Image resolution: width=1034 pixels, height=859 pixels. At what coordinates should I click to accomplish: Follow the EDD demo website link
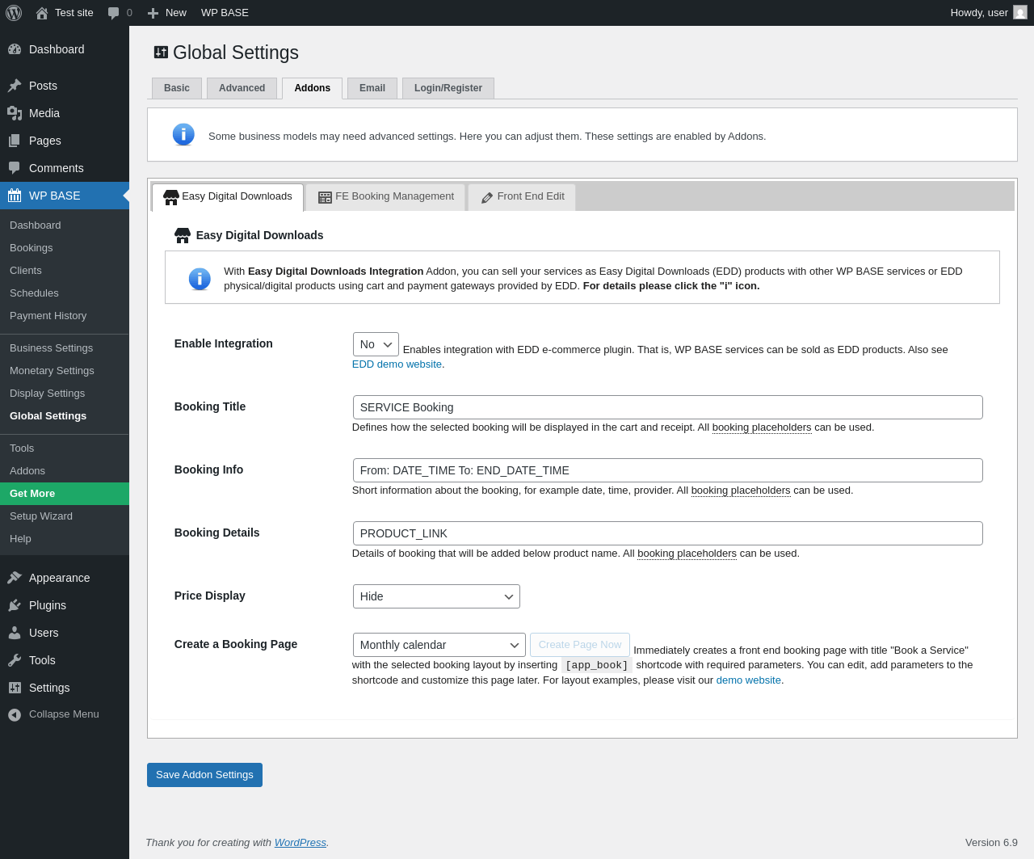[397, 364]
